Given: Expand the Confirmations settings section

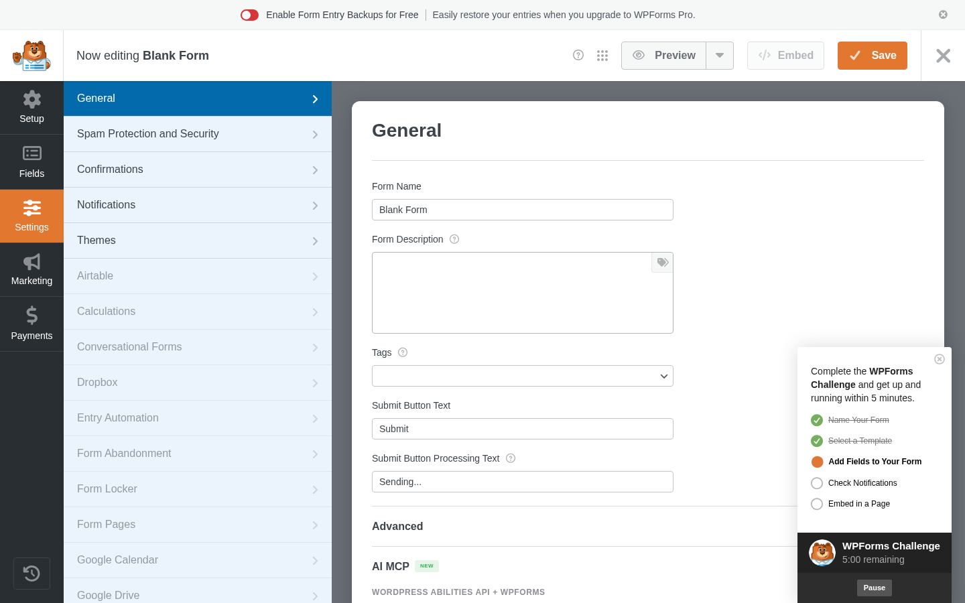Looking at the screenshot, I should pyautogui.click(x=198, y=170).
